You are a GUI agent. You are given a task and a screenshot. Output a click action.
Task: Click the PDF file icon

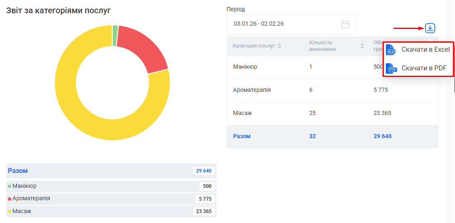coord(391,68)
